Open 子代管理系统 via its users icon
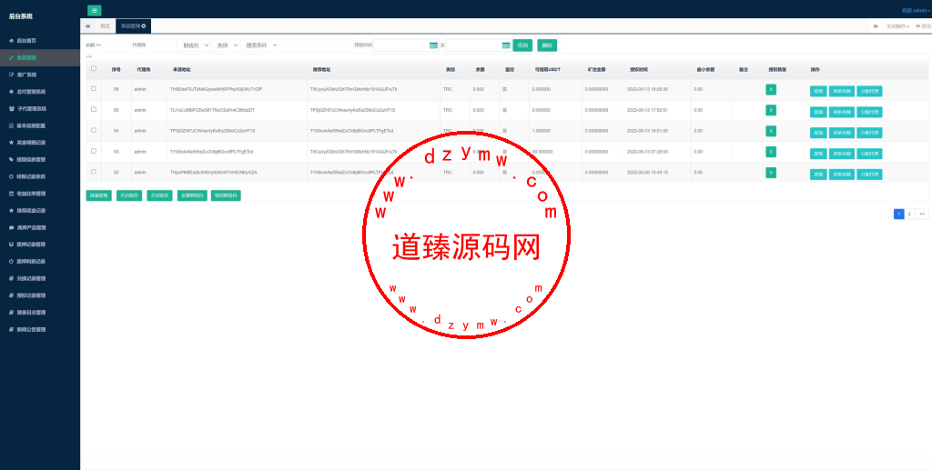This screenshot has width=932, height=470. click(x=11, y=108)
